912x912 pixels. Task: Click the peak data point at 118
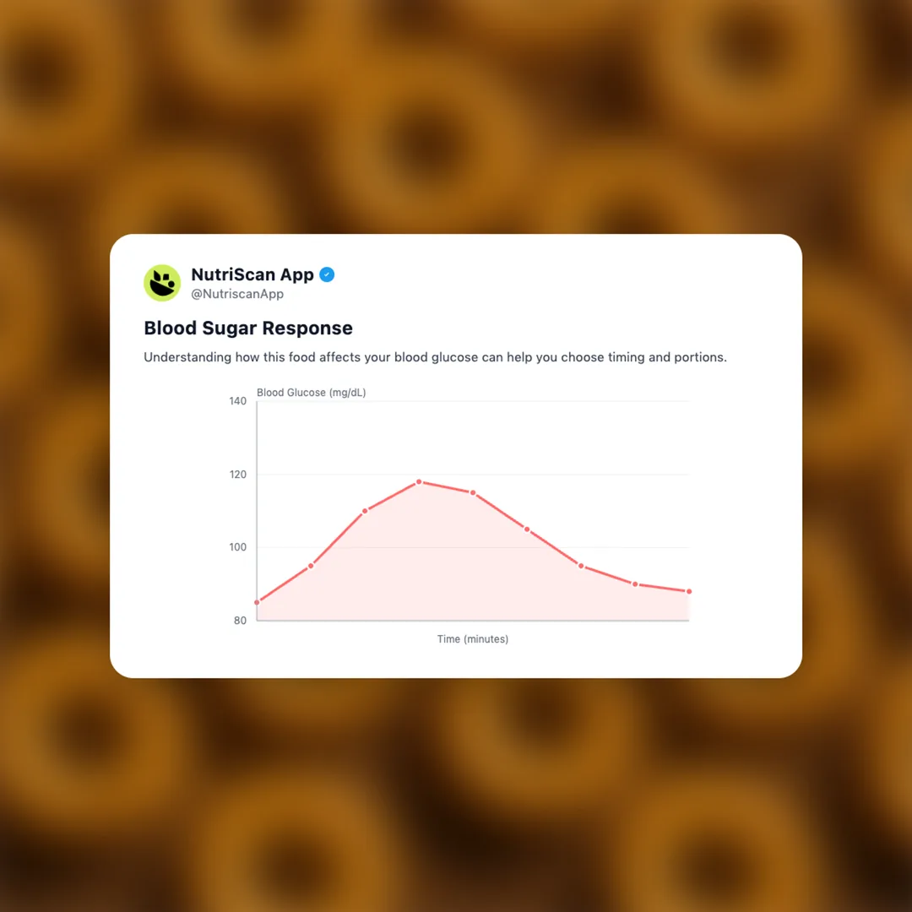point(419,482)
